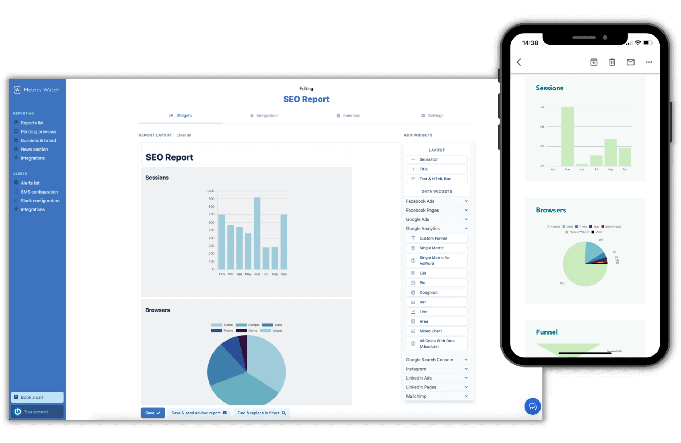Expand the Google Analytics data widgets
Image resolution: width=681 pixels, height=443 pixels.
[436, 228]
